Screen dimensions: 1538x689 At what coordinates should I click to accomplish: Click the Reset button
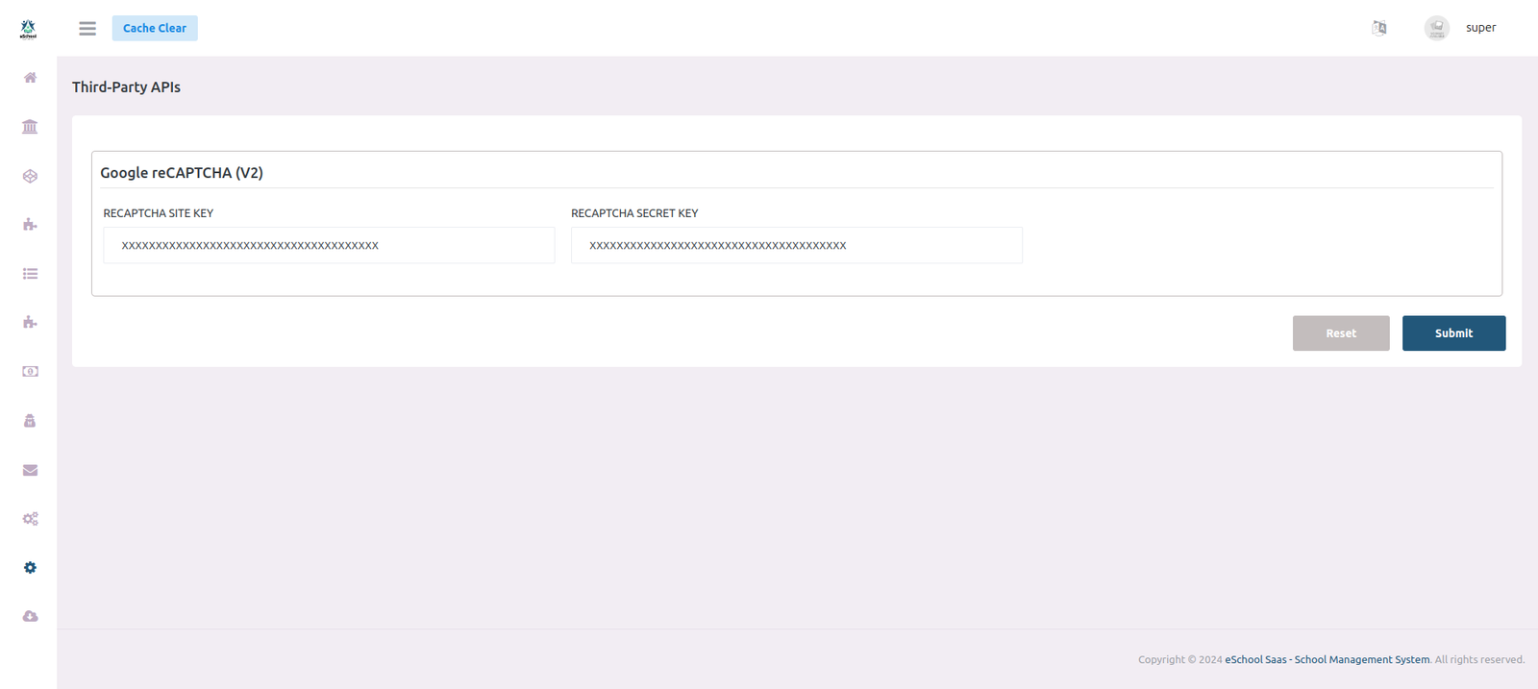pos(1340,333)
